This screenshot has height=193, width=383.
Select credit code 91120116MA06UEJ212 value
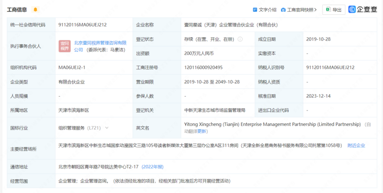(x=82, y=25)
